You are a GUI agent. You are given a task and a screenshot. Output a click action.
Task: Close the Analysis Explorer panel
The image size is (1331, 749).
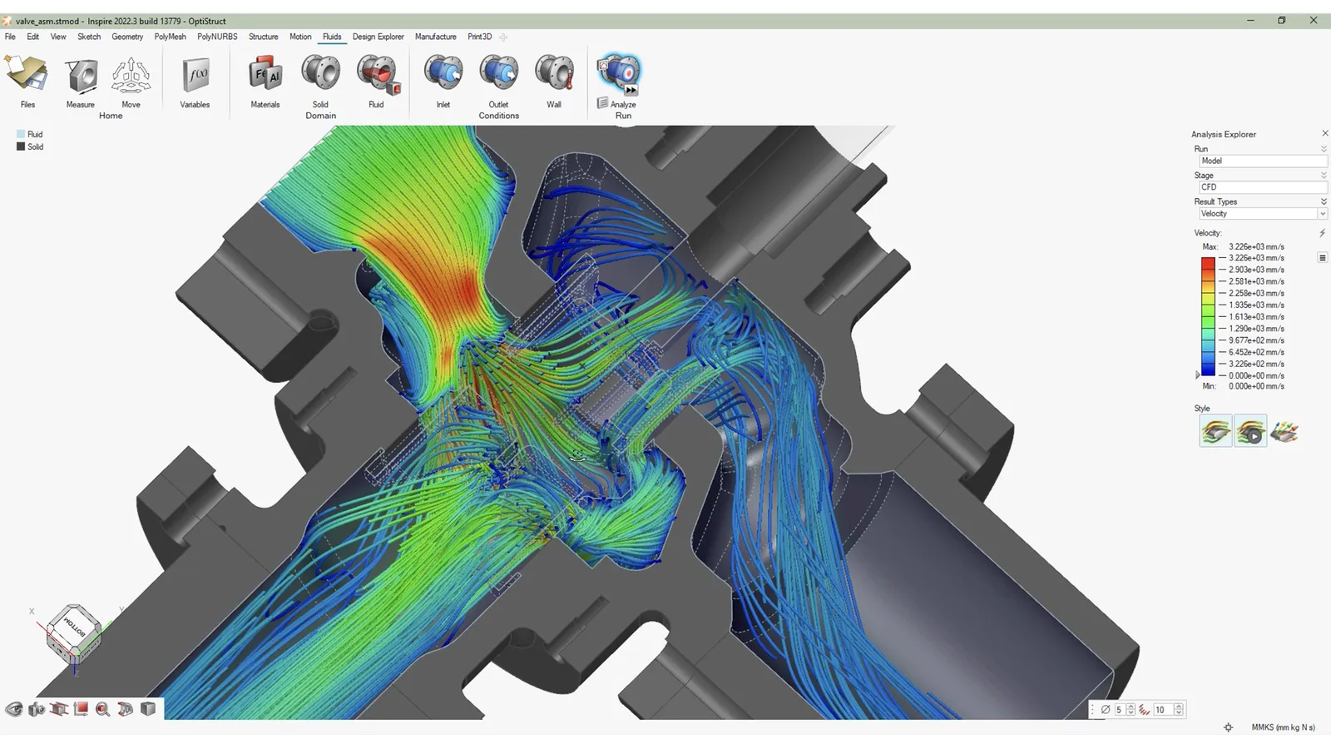pos(1325,133)
